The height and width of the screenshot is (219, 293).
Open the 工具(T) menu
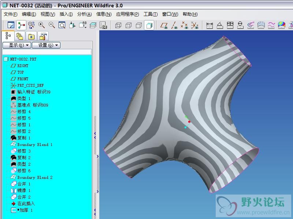tap(151, 14)
